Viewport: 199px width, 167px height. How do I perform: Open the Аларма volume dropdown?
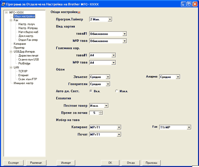click(x=170, y=77)
